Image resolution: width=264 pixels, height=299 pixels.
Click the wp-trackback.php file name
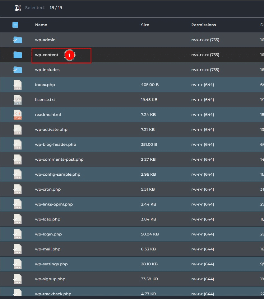pos(53,294)
